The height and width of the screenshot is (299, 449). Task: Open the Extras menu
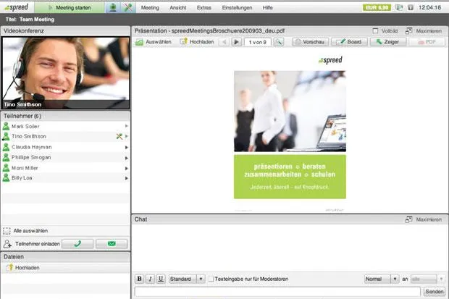(x=204, y=8)
